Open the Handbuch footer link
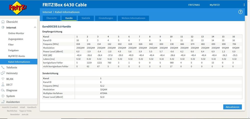This screenshot has width=250, height=119. pyautogui.click(x=32, y=107)
